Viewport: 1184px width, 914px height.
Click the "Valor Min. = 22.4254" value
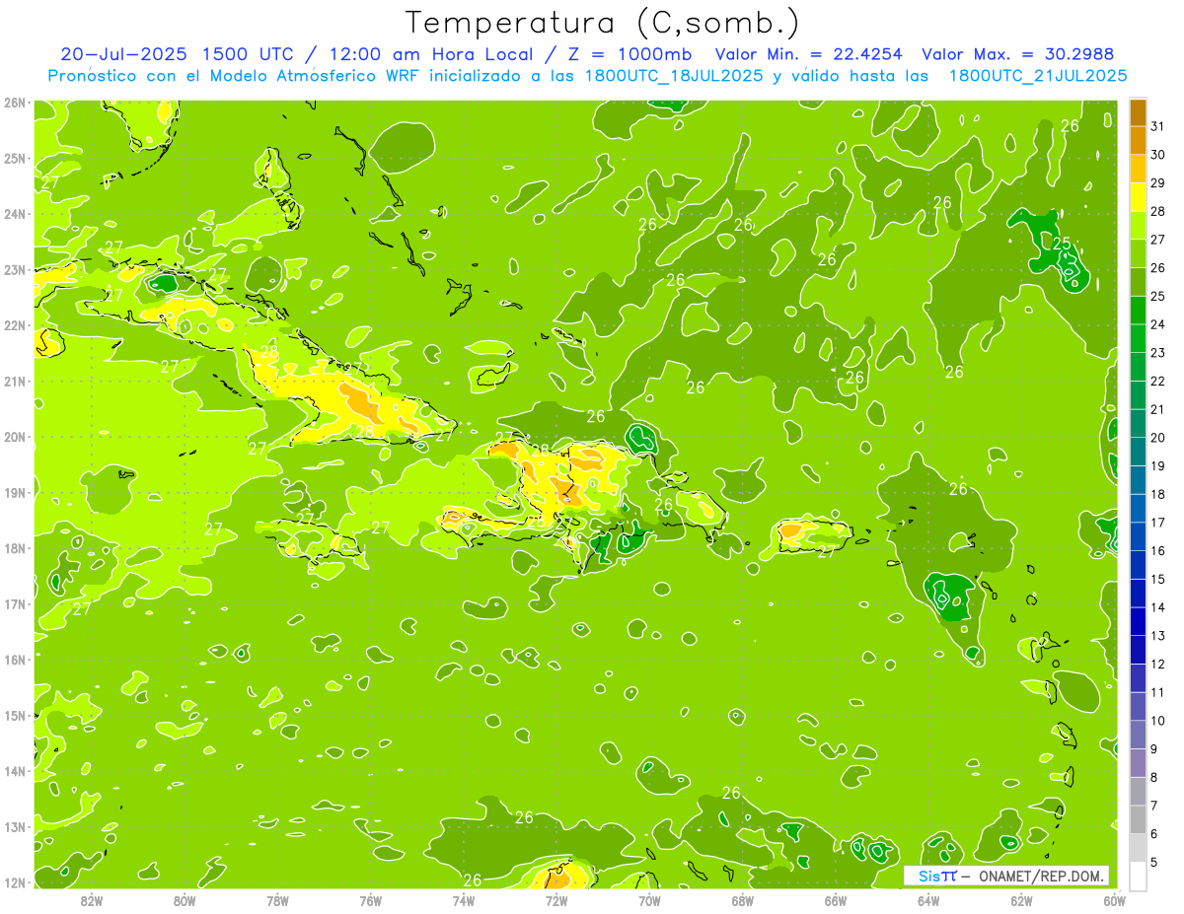click(x=809, y=53)
